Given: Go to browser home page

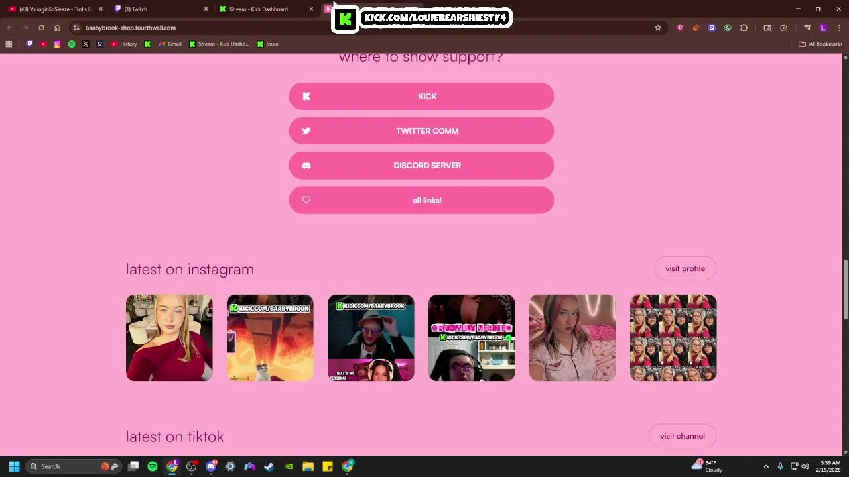Looking at the screenshot, I should [58, 28].
